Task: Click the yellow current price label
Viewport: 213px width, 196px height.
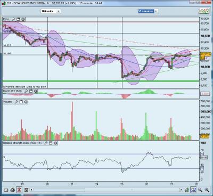Action: click(x=206, y=54)
